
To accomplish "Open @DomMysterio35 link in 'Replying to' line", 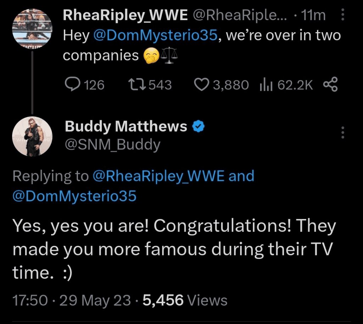I will tap(74, 196).
